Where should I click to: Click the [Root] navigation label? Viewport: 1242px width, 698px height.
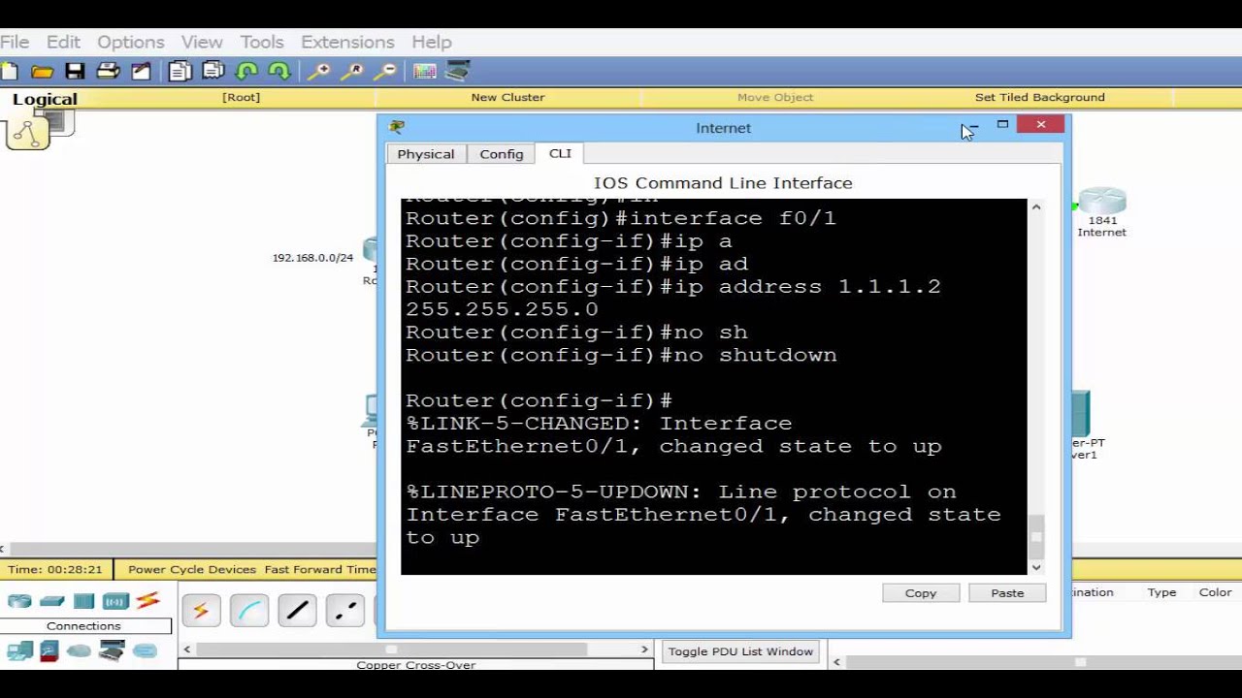coord(241,97)
